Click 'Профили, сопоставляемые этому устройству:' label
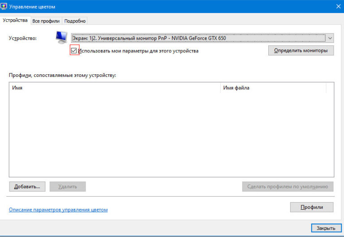The image size is (344, 237). click(62, 75)
